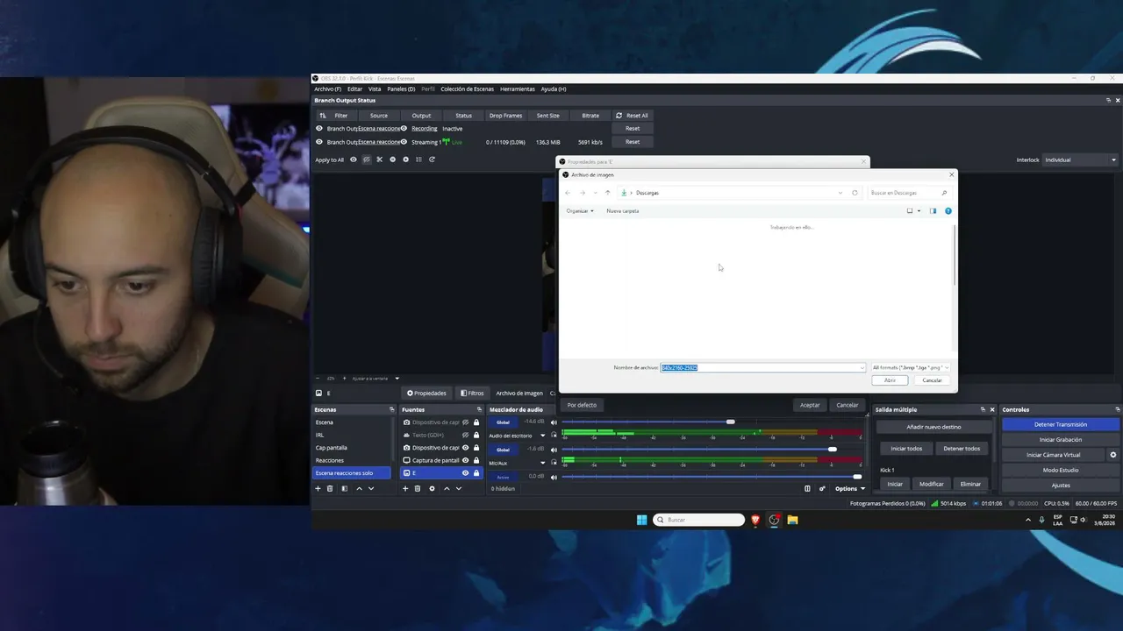Remove selected source with trash icon
The width and height of the screenshot is (1123, 631).
[x=417, y=488]
